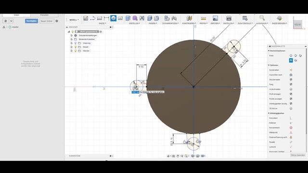This screenshot has height=173, width=308.
Task: Select the rectangle sketch tool icon
Action: (100, 18)
